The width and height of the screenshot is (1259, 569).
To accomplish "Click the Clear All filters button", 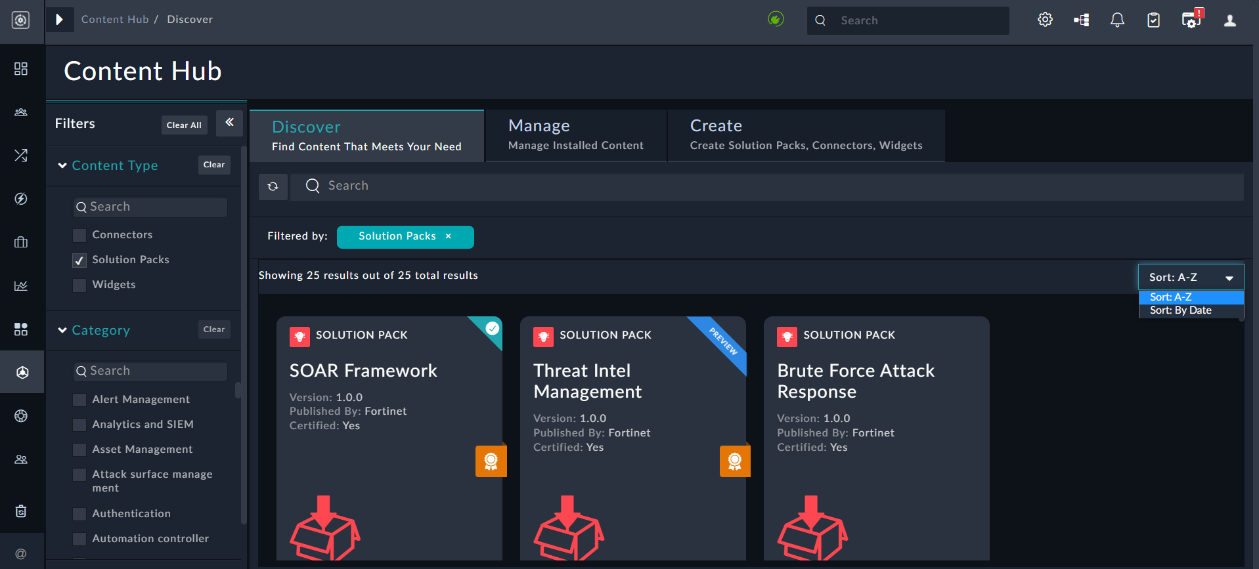I will (x=184, y=125).
